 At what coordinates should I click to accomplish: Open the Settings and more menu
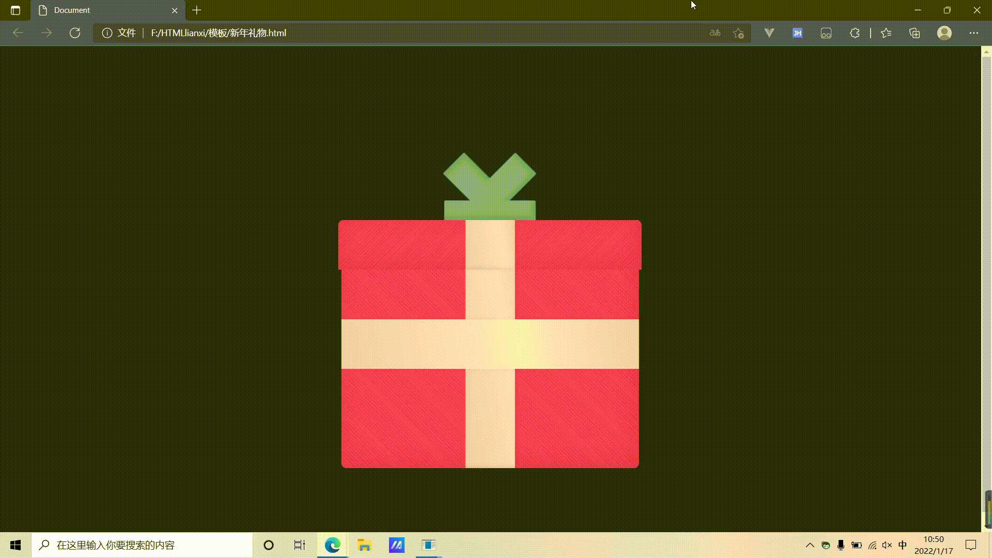click(974, 33)
